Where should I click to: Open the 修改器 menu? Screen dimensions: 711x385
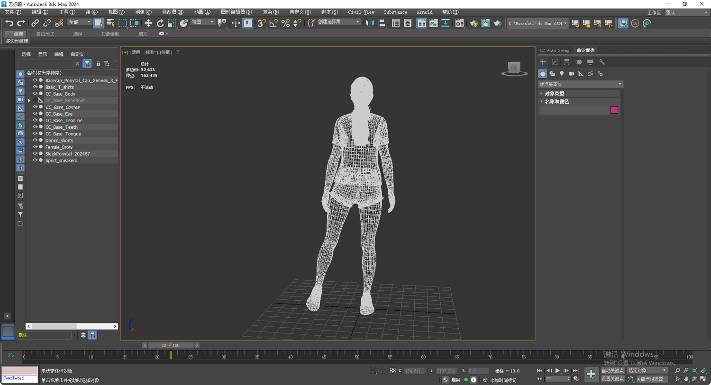point(173,12)
